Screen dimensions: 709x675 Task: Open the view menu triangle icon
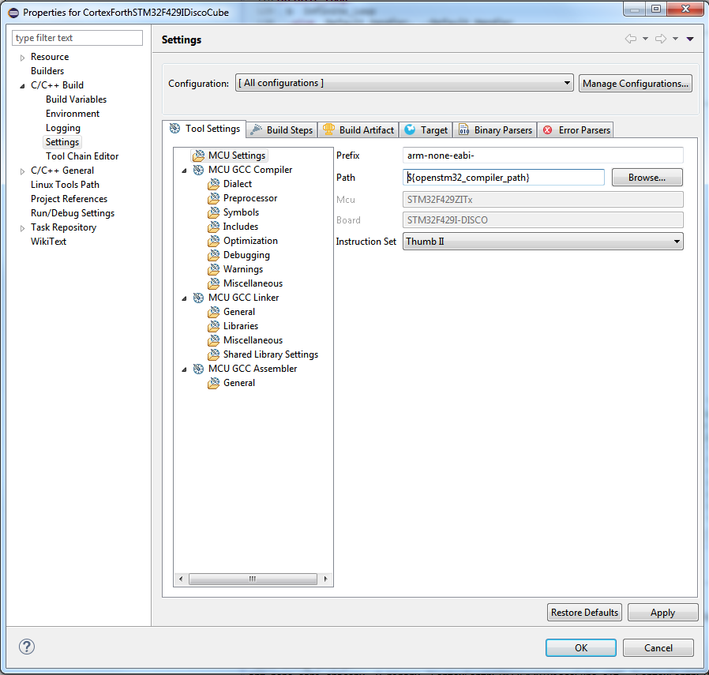[x=690, y=39]
